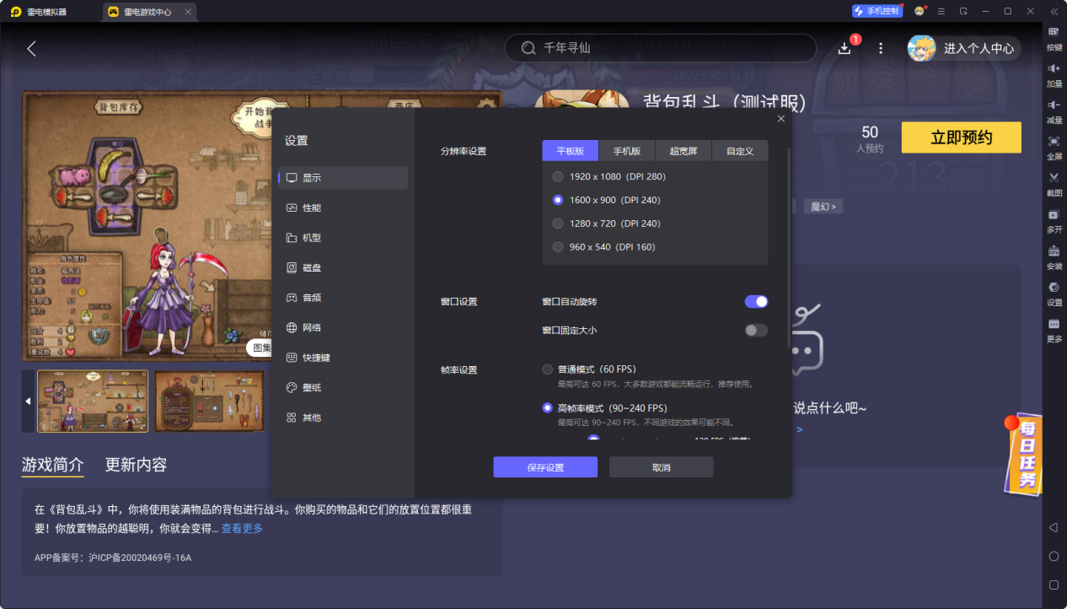The width and height of the screenshot is (1067, 609).
Task: Open the three-dot options menu in game center
Action: [881, 48]
